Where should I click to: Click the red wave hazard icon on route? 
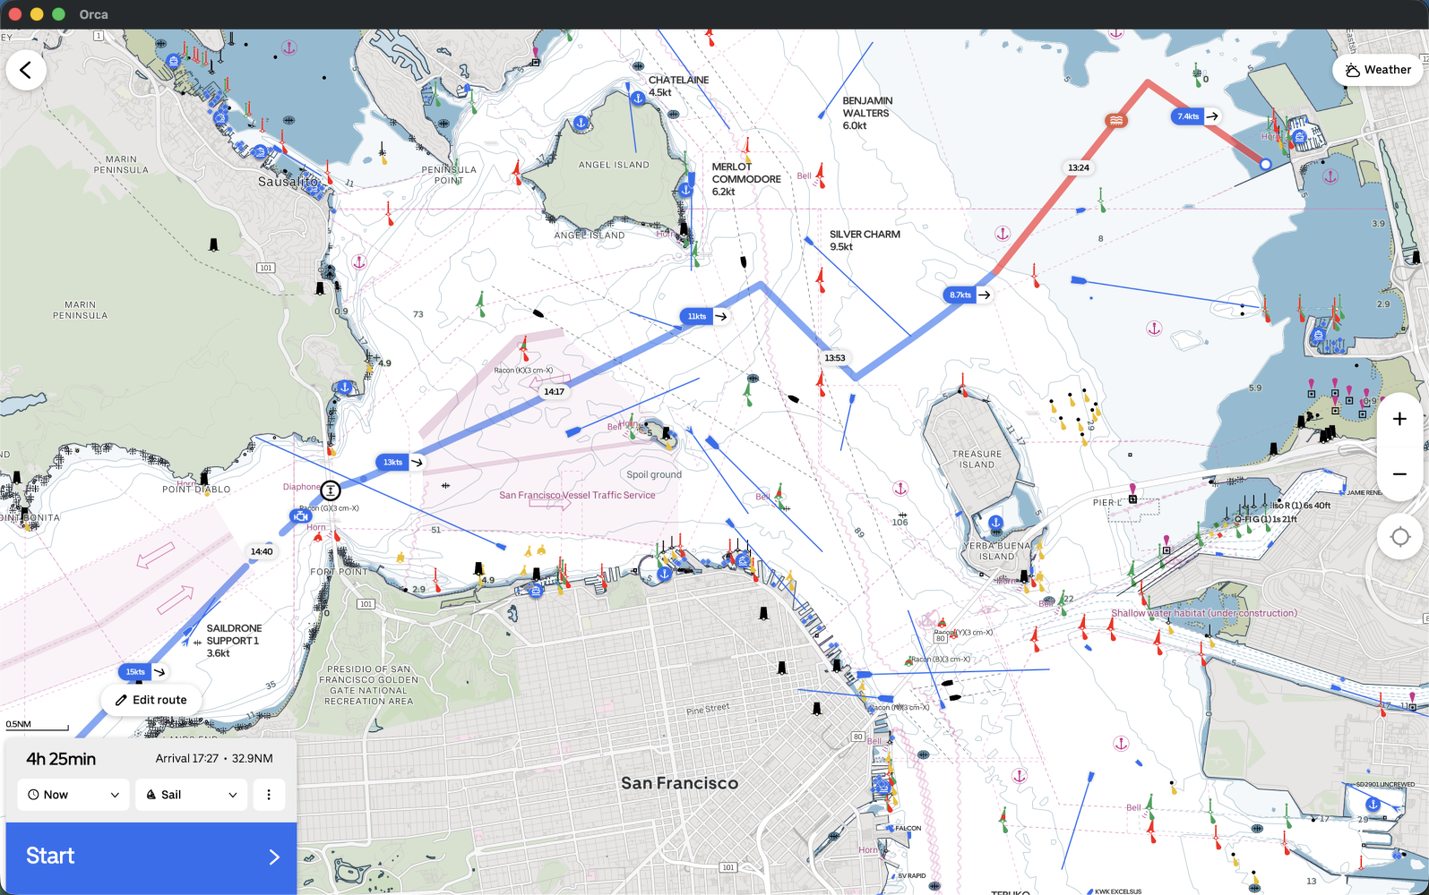1116,120
